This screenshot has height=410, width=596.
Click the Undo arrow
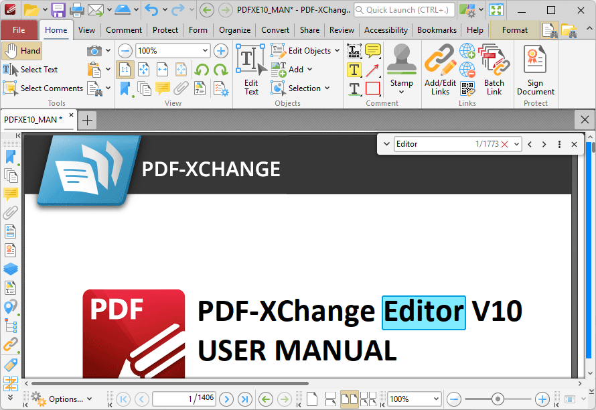151,10
